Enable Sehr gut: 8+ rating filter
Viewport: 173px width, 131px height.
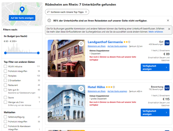[5, 90]
